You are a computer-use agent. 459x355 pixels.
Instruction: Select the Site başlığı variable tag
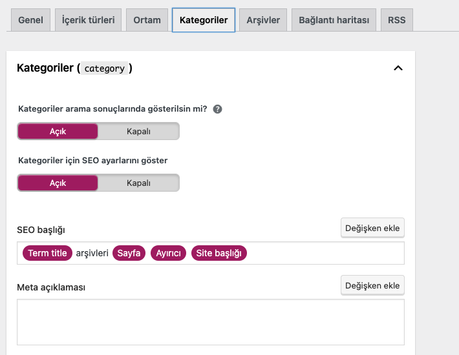coord(219,253)
